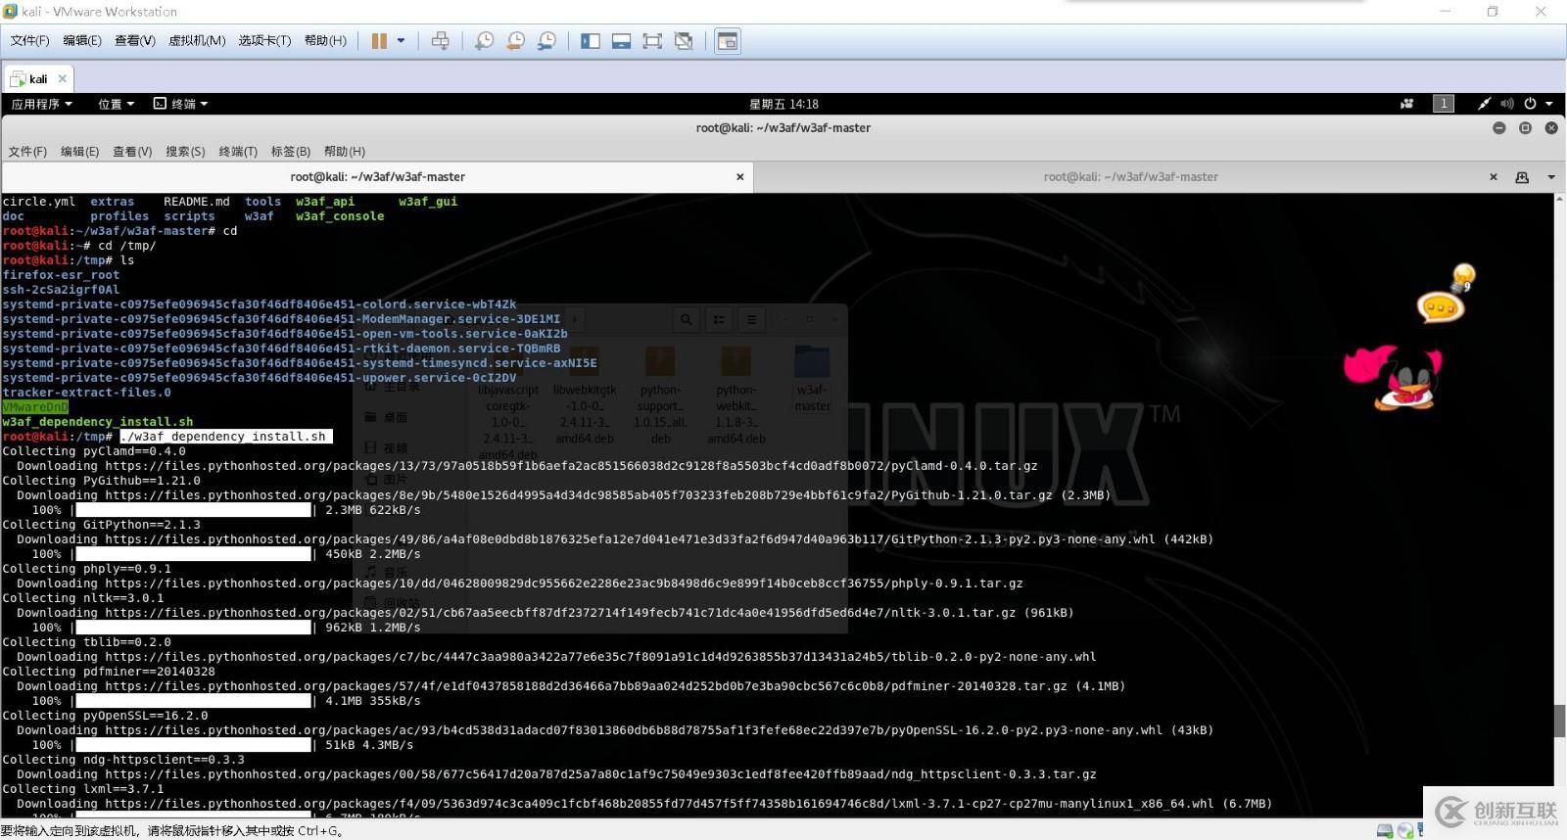Click the network connection icon in Kali panel
The image size is (1567, 840).
click(x=1485, y=104)
